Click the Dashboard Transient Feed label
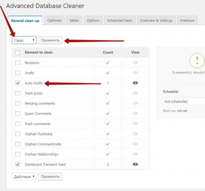This screenshot has width=205, height=191. click(45, 164)
